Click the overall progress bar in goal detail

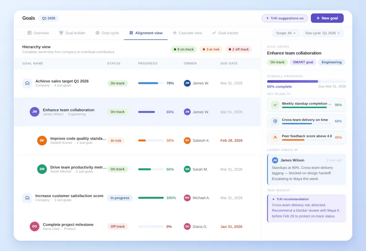click(x=307, y=82)
